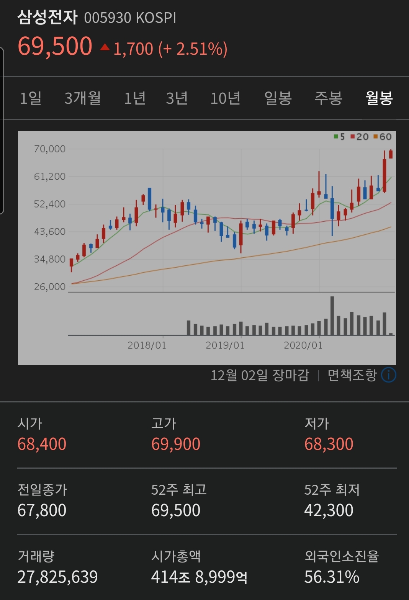Viewport: 409px width, 600px height.
Task: Tap the 시가 value 68,400
Action: click(x=42, y=444)
